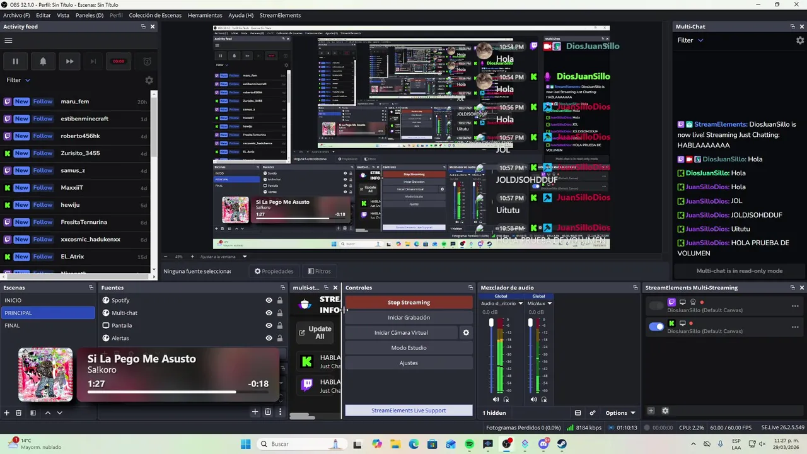
Task: Unlock the Pantalla source
Action: click(x=280, y=325)
